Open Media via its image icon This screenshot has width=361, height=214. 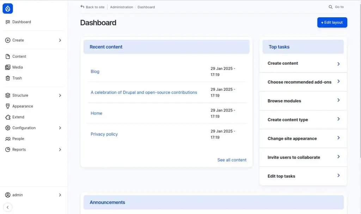[x=8, y=67]
